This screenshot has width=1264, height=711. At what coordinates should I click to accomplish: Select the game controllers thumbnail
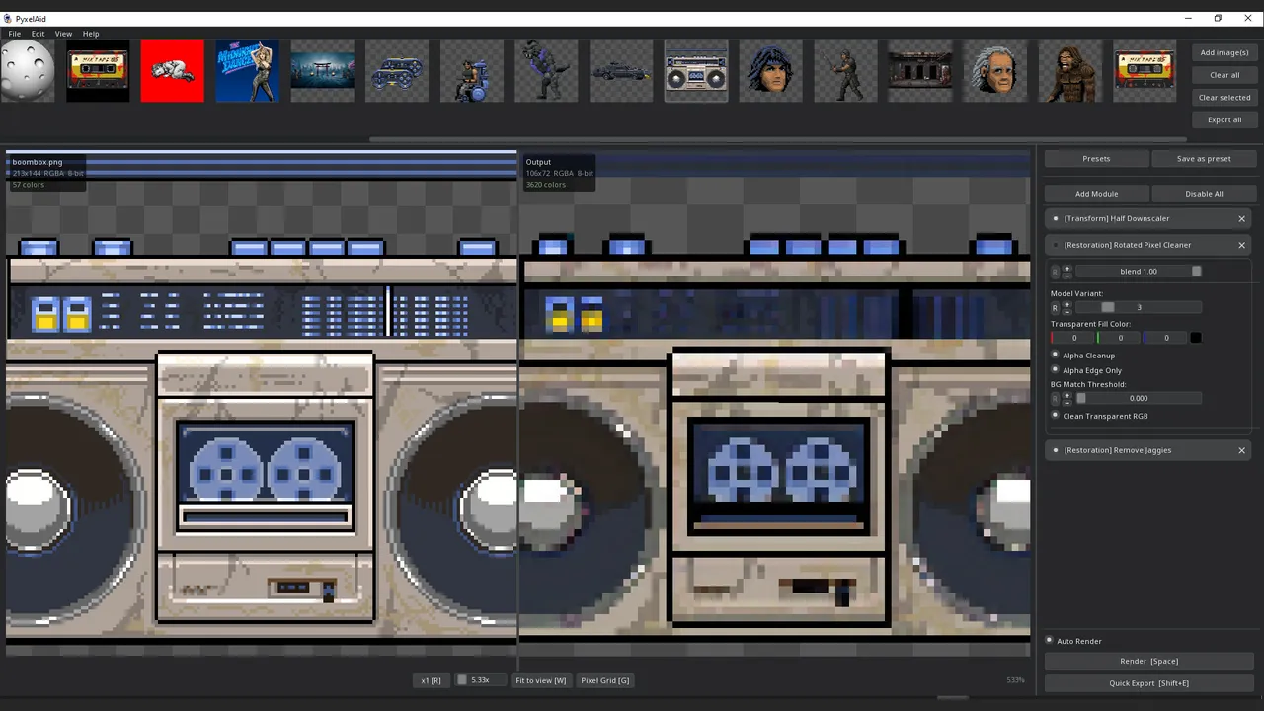[x=397, y=71]
